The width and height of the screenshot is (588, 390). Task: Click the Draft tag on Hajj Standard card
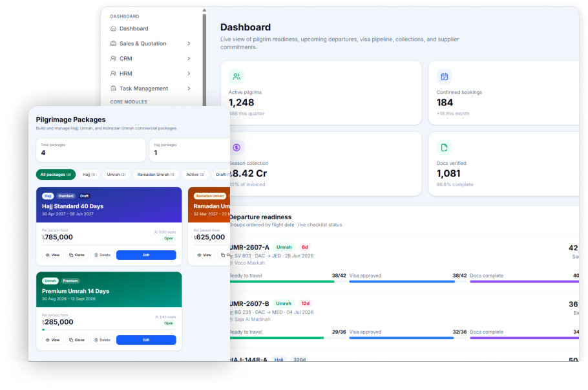tap(85, 196)
